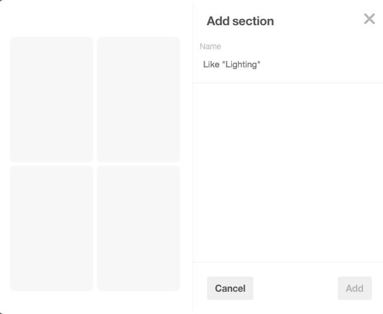Close the Add section dialog with X

(369, 19)
